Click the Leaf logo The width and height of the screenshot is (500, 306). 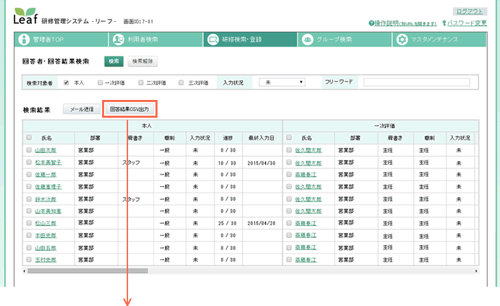(25, 16)
